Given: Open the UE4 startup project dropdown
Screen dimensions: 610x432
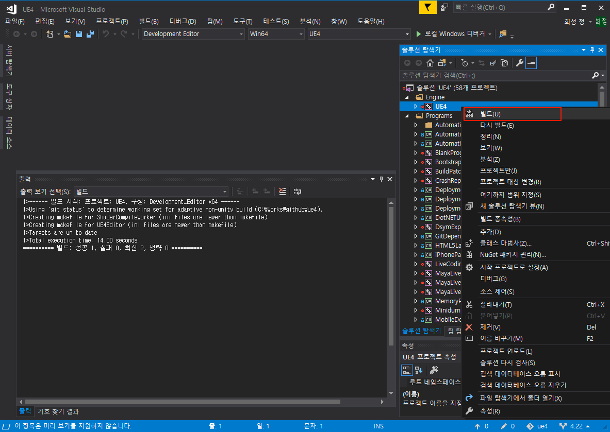Looking at the screenshot, I should 359,34.
